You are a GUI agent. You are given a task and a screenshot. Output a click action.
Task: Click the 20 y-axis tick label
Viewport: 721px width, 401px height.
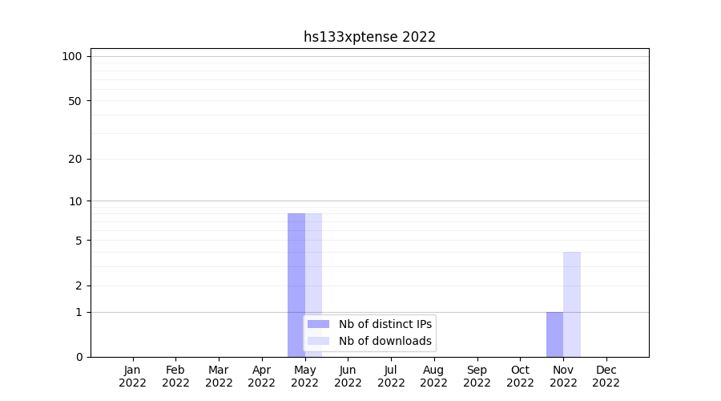[75, 159]
